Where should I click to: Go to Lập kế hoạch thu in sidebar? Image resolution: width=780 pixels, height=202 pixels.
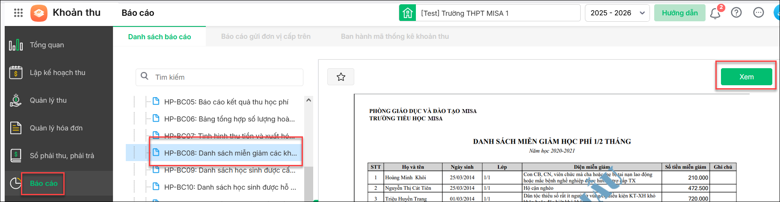(59, 72)
